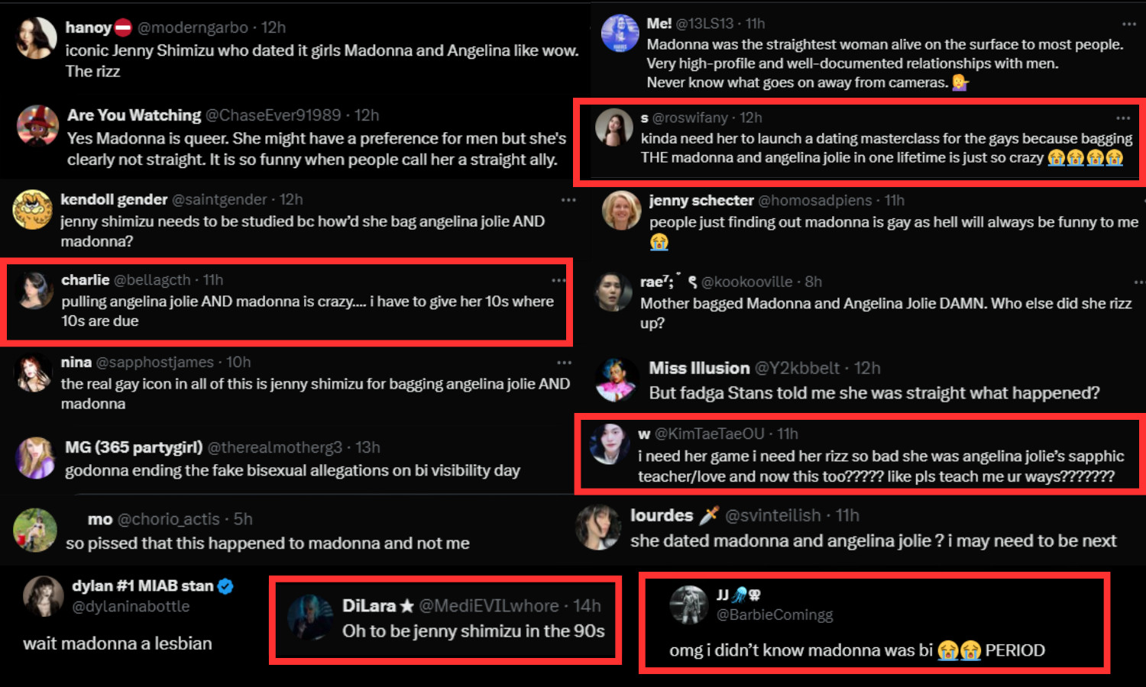Click the verified badge beside dylan #1 MIAB stan
This screenshot has width=1146, height=687.
point(225,586)
